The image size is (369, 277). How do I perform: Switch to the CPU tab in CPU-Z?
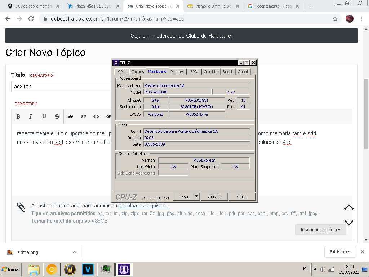[x=122, y=72]
